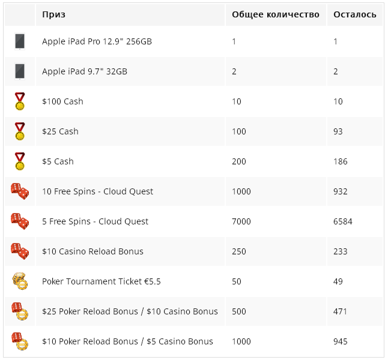Click the total quantity 7000 cell

click(x=276, y=221)
